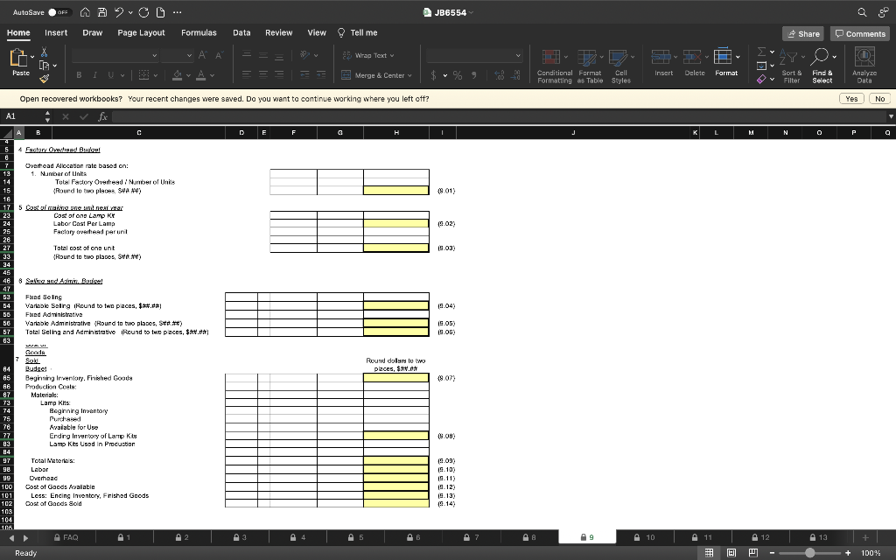Viewport: 896px width, 560px height.
Task: Apply Comma Style format
Action: (473, 75)
